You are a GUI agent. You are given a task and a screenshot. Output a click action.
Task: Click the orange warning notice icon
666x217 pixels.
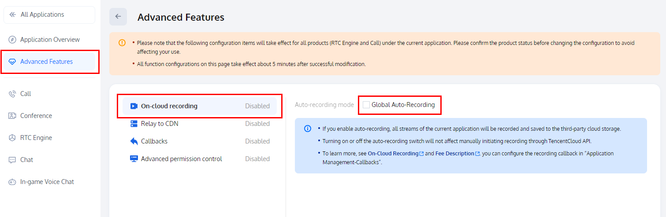tap(122, 43)
